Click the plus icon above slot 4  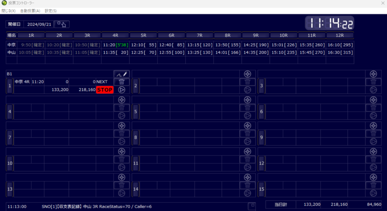click(121, 100)
